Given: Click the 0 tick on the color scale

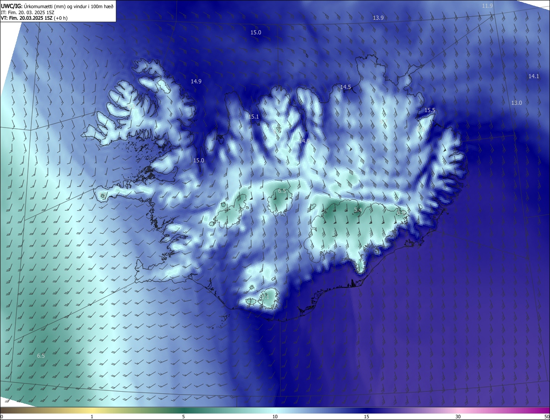Looking at the screenshot, I should click(1, 417).
